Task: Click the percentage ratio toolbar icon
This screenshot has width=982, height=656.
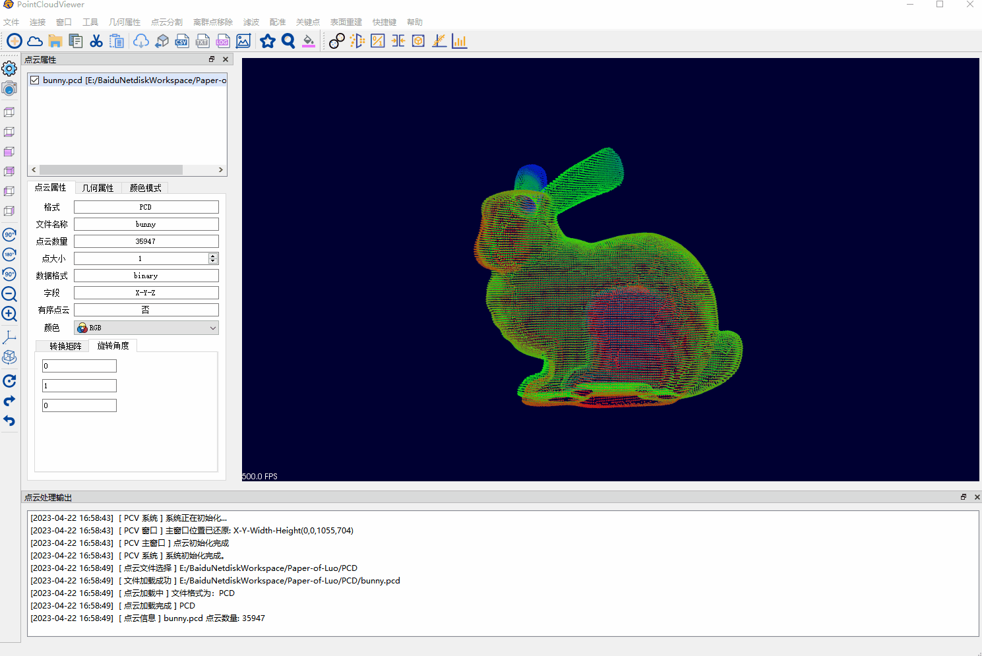Action: point(378,42)
